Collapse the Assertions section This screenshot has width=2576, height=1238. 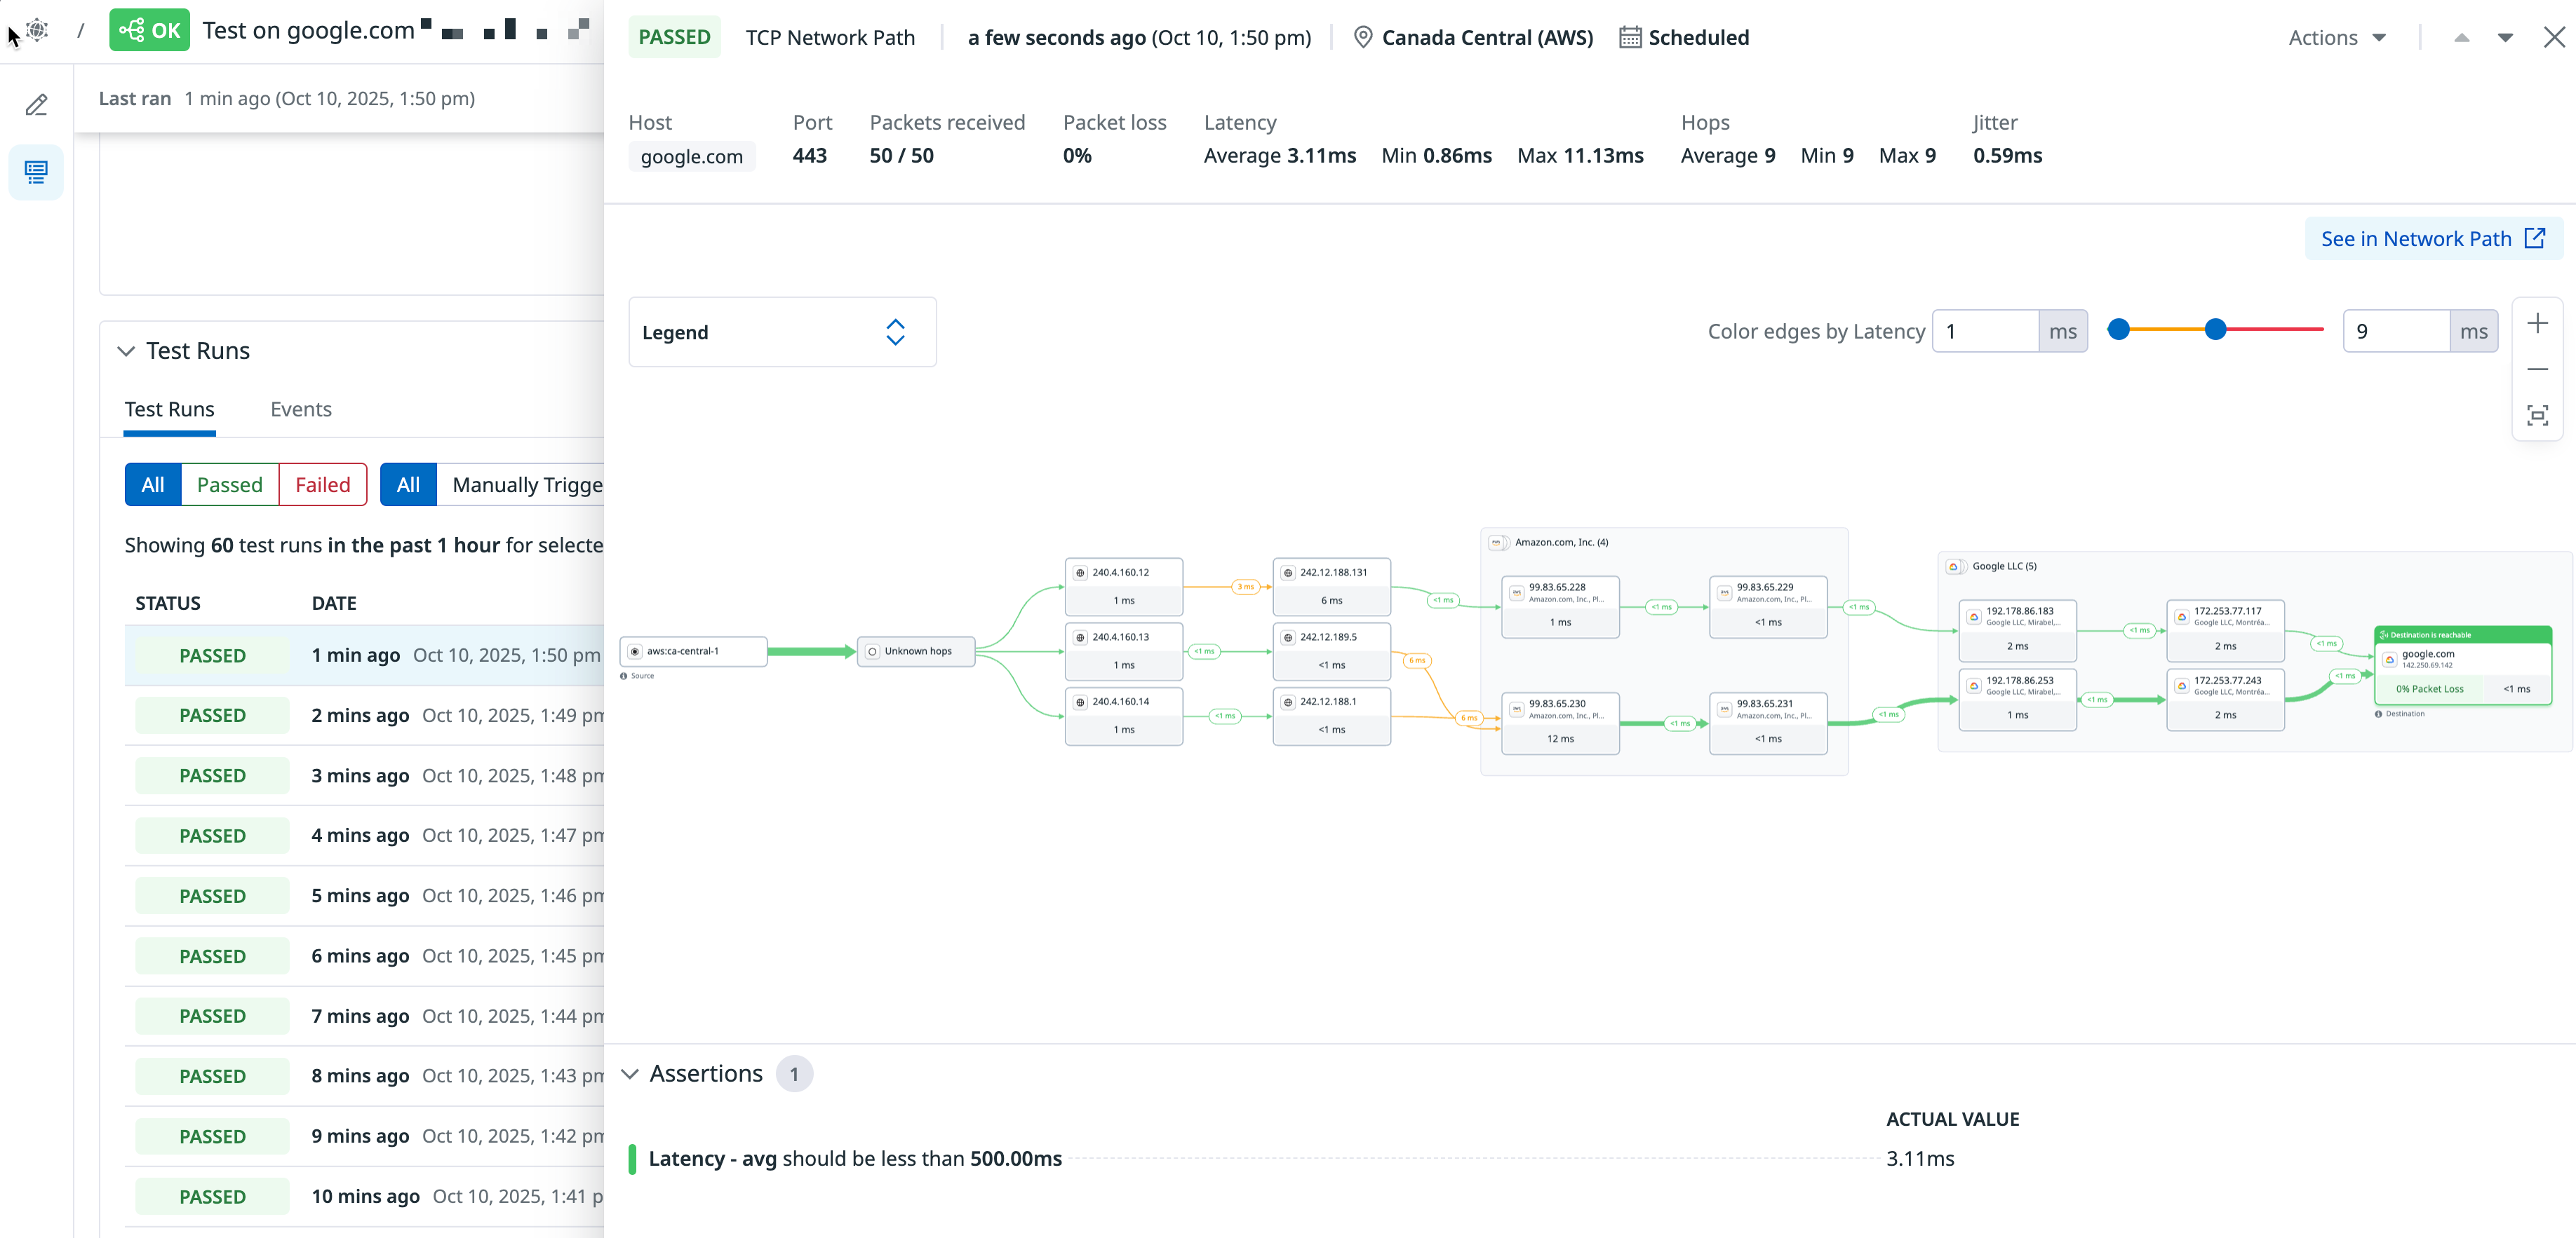[630, 1074]
